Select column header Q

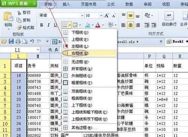(164, 56)
